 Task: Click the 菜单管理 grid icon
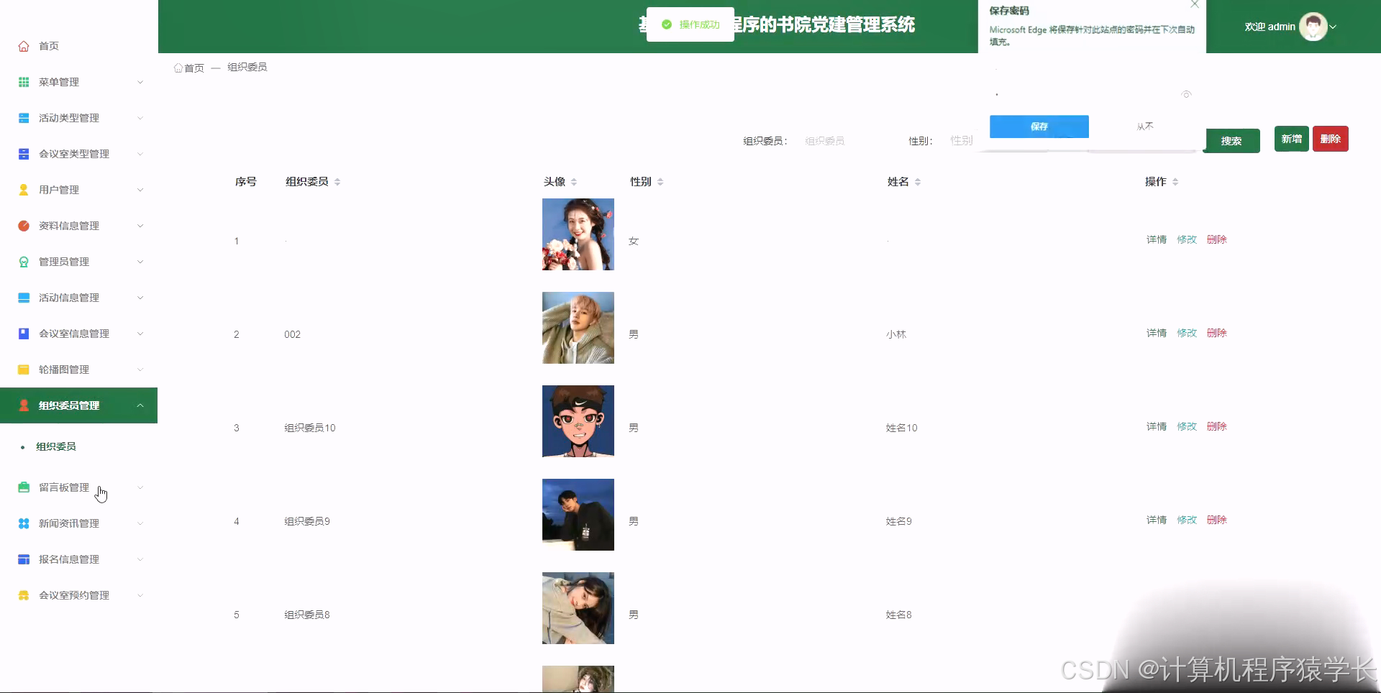[23, 81]
